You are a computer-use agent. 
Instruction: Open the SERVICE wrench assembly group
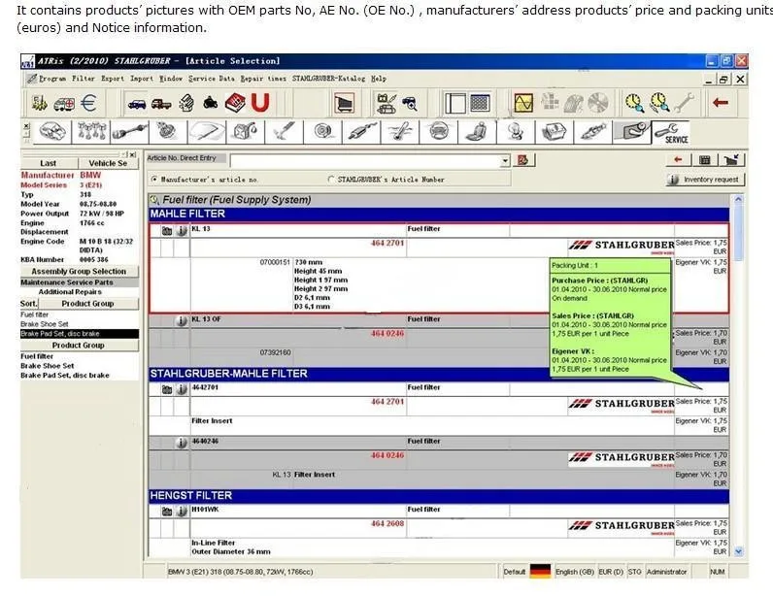[670, 133]
